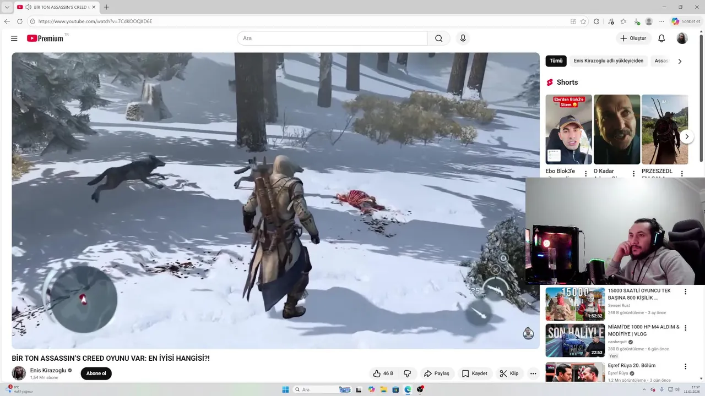705x396 pixels.
Task: Click the video title BİR TON ASSASSIN'S CREED
Action: [x=111, y=358]
